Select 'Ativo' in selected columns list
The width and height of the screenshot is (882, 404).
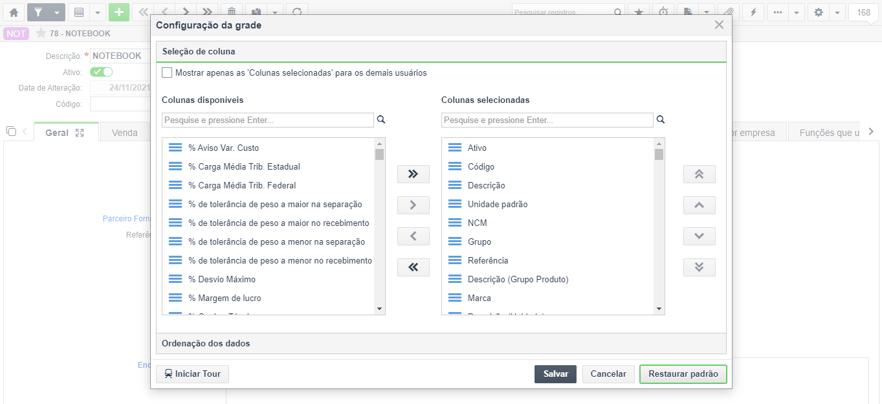pos(547,148)
